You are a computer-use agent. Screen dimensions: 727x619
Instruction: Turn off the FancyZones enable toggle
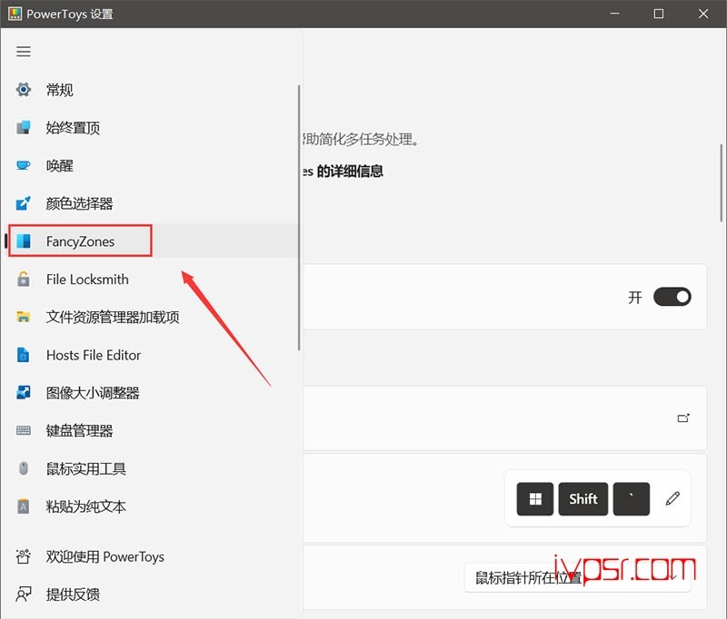pos(672,297)
